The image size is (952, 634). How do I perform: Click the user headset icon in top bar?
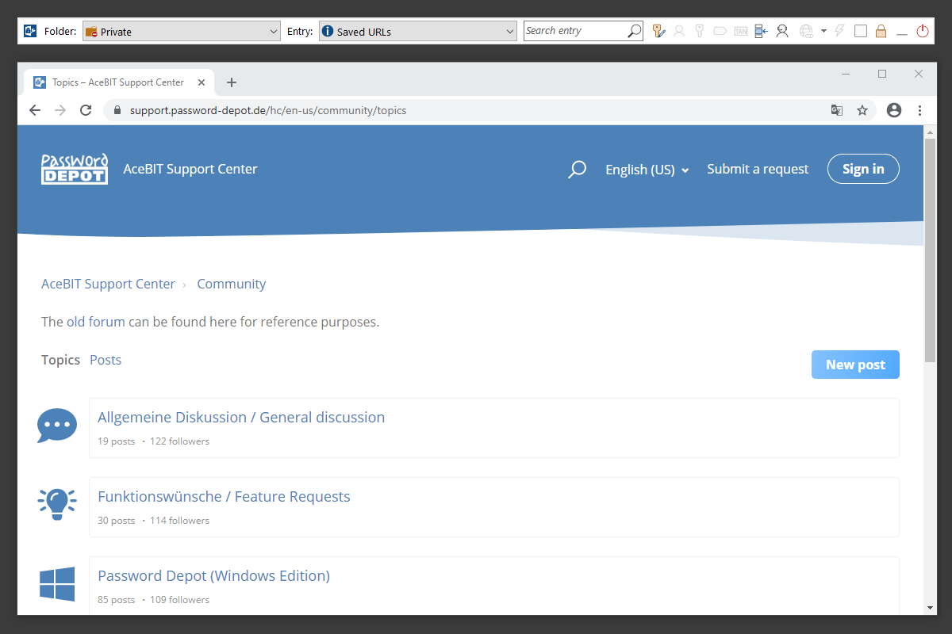[x=782, y=31]
